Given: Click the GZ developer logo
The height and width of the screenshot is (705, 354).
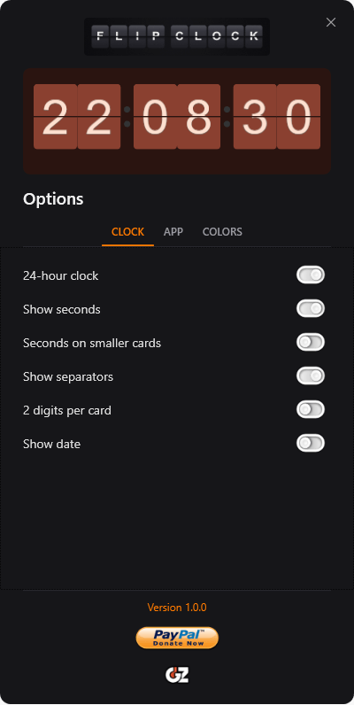Looking at the screenshot, I should (177, 675).
